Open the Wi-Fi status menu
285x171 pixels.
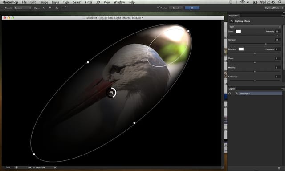[242, 2]
